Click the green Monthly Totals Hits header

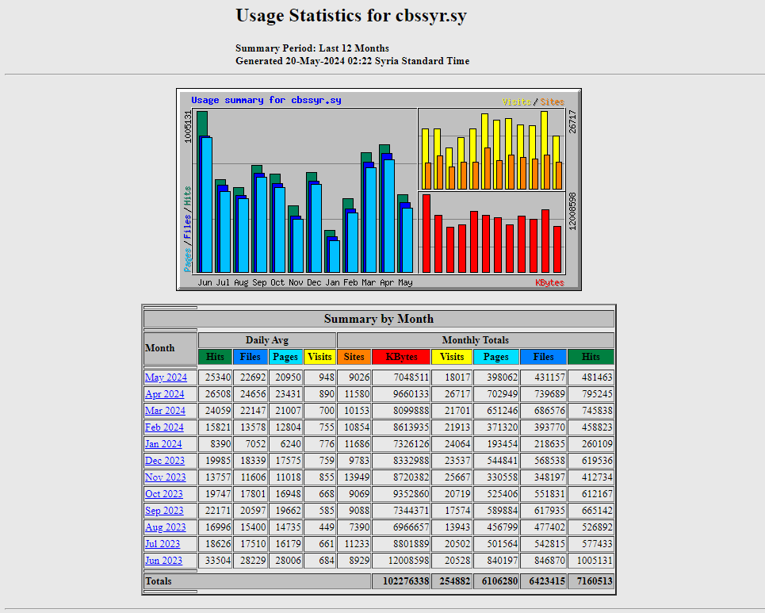click(x=591, y=357)
